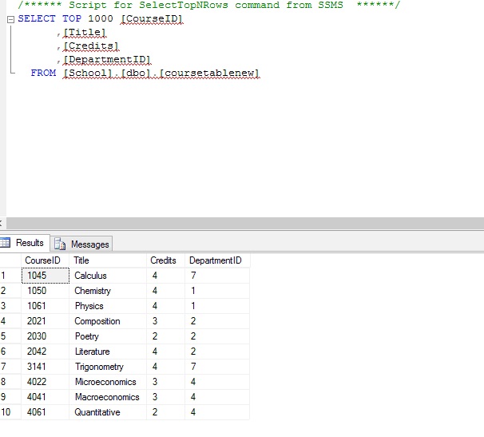Select the cell with CourseID 2030
Screen dimensions: 484x437
tap(45, 336)
